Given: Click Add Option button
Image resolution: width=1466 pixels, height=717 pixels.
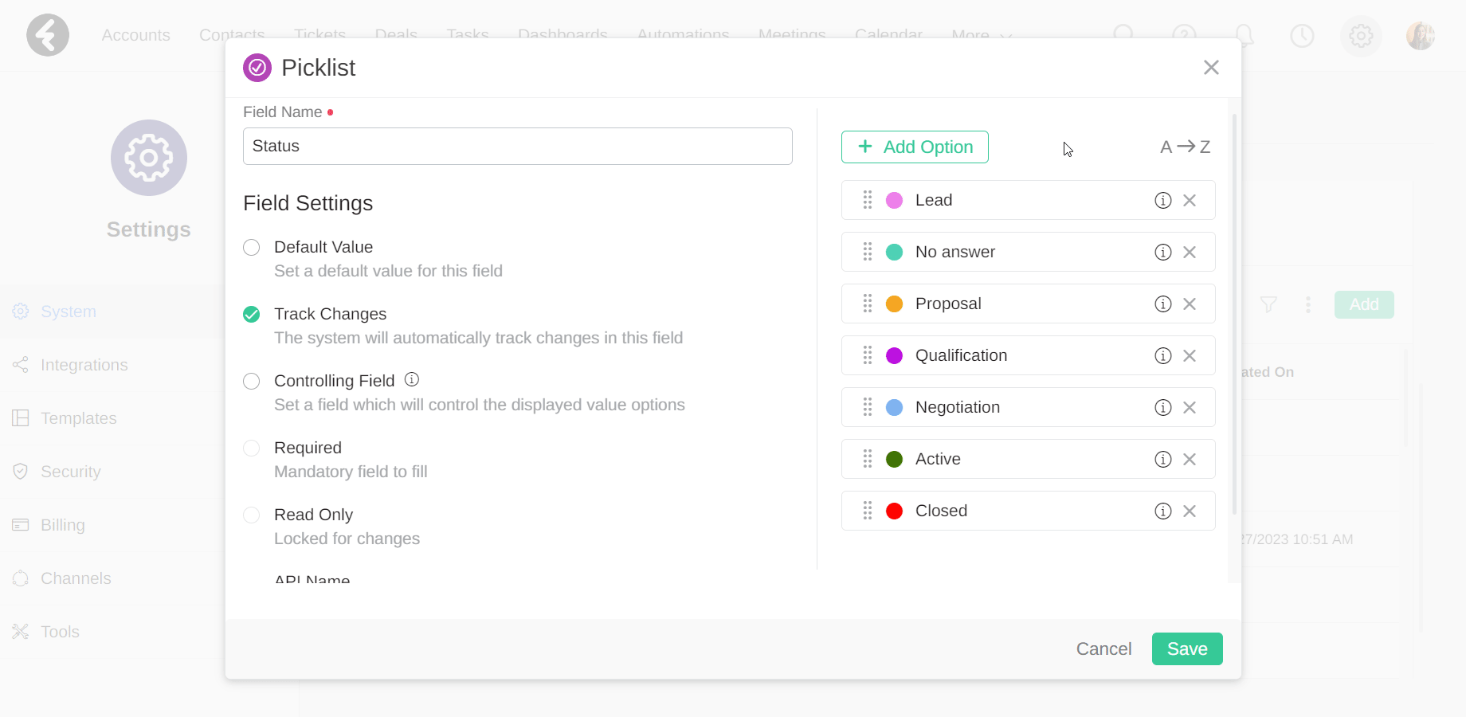Looking at the screenshot, I should (x=915, y=147).
